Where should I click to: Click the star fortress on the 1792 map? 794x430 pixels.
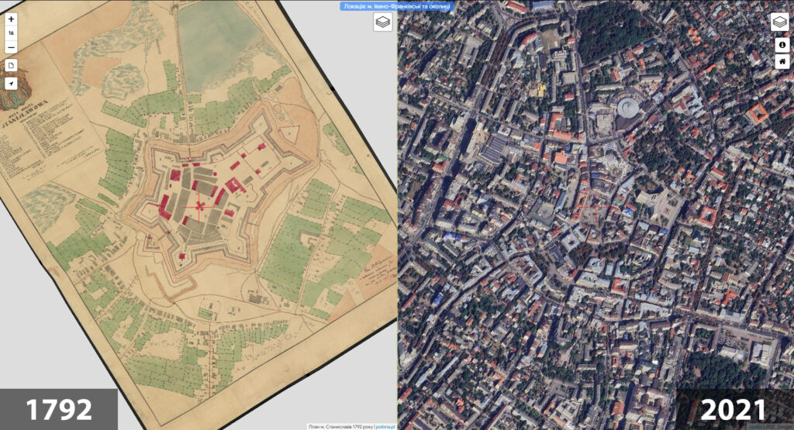tap(209, 194)
